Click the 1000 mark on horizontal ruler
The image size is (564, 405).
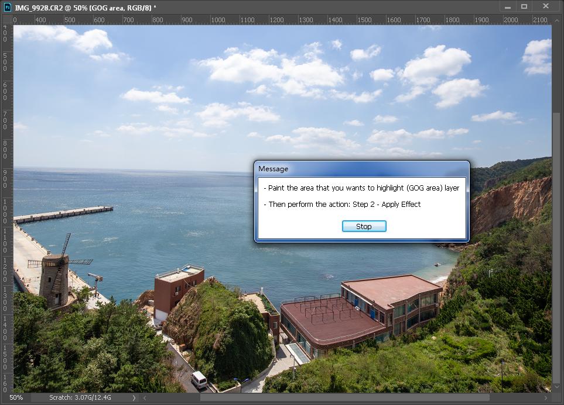(x=218, y=20)
